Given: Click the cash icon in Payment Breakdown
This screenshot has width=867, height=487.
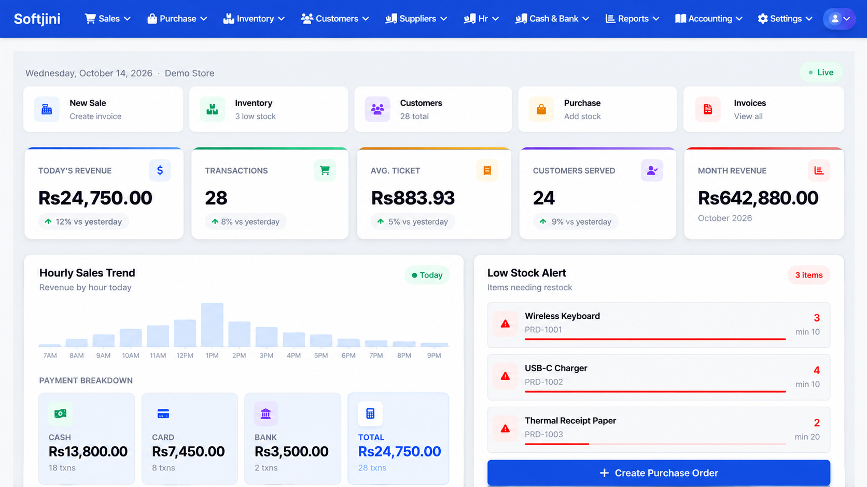Looking at the screenshot, I should pos(61,414).
